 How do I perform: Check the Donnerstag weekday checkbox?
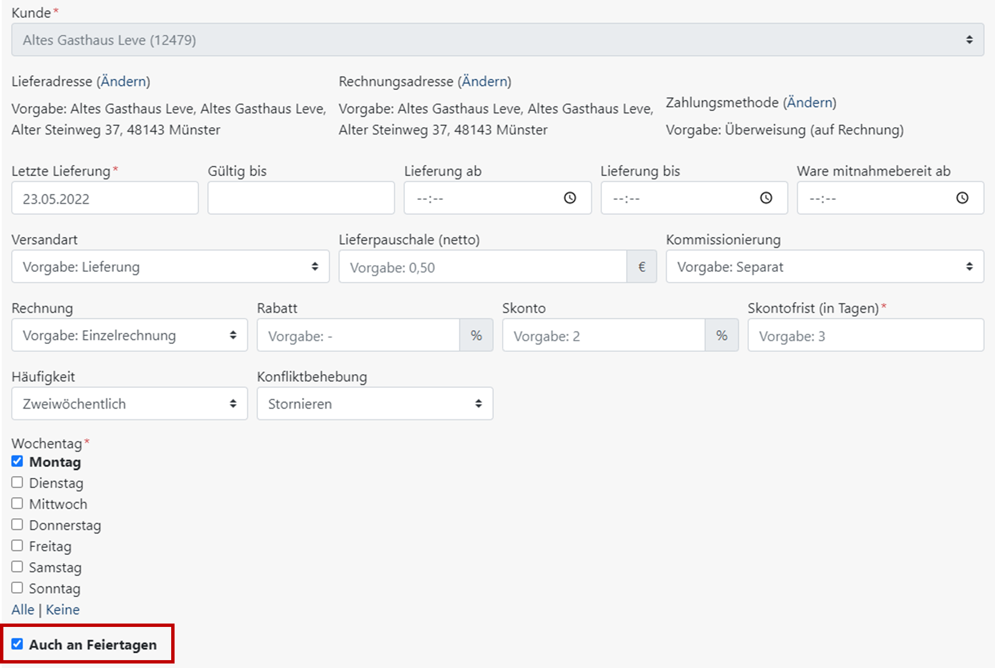click(x=17, y=524)
